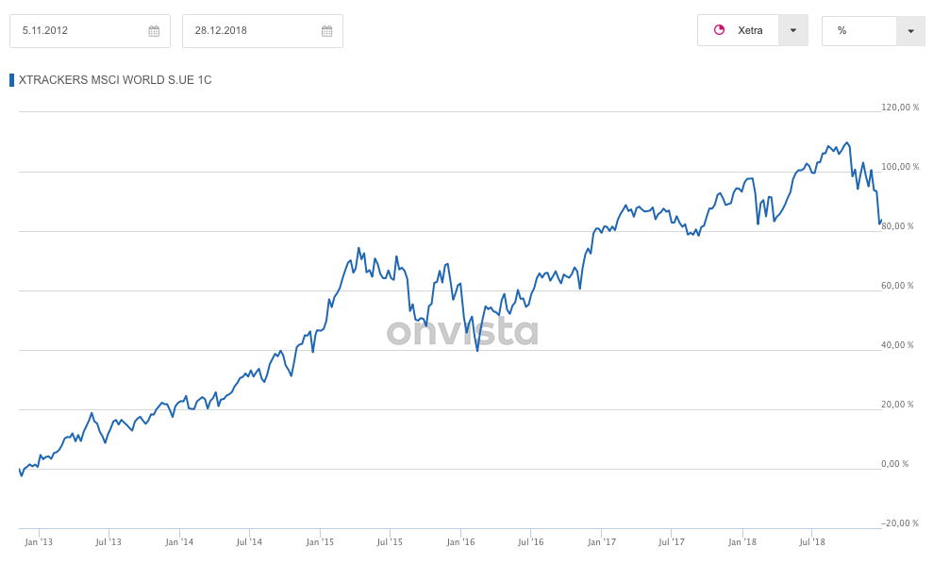Open the end date calendar picker icon
This screenshot has height=564, width=933.
[326, 31]
